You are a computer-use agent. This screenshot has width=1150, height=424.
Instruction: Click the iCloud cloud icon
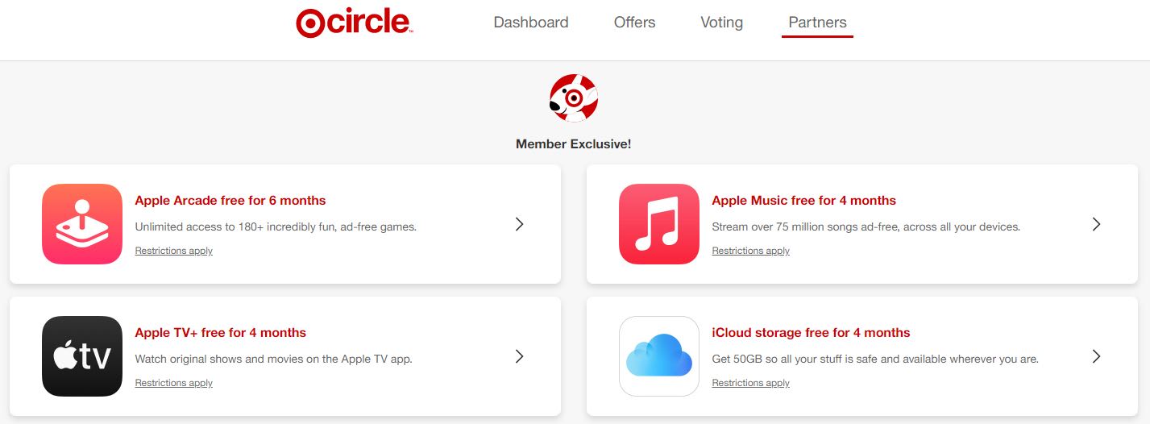(659, 356)
